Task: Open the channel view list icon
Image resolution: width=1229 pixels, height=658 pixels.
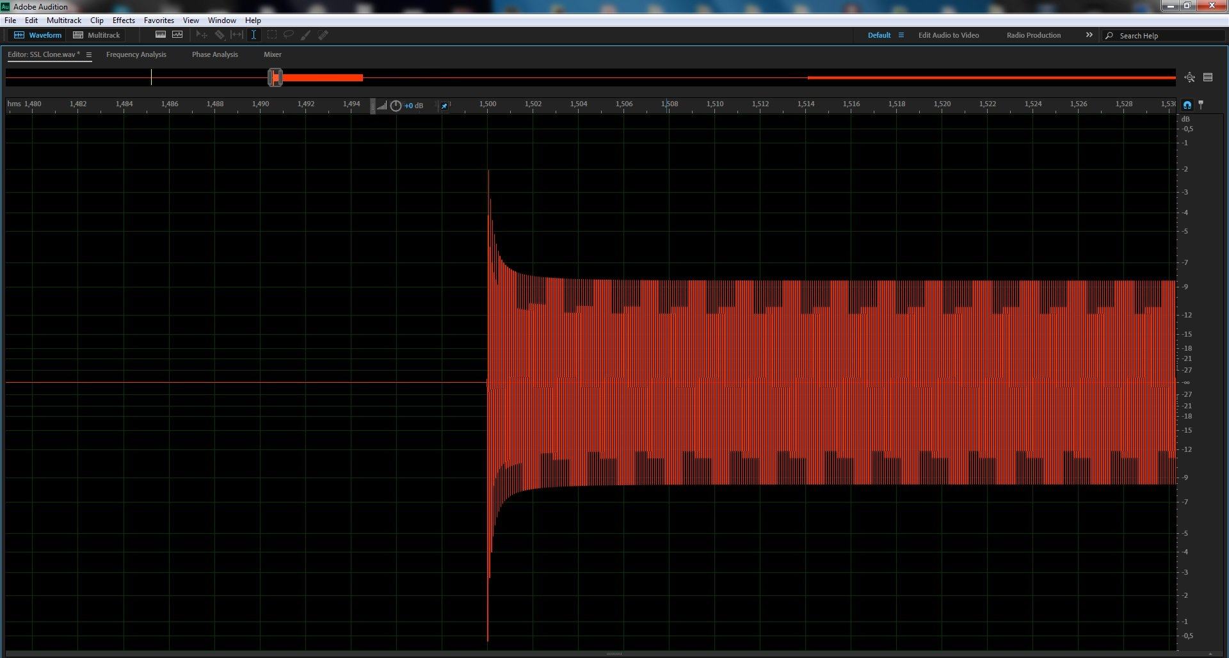Action: 1208,77
